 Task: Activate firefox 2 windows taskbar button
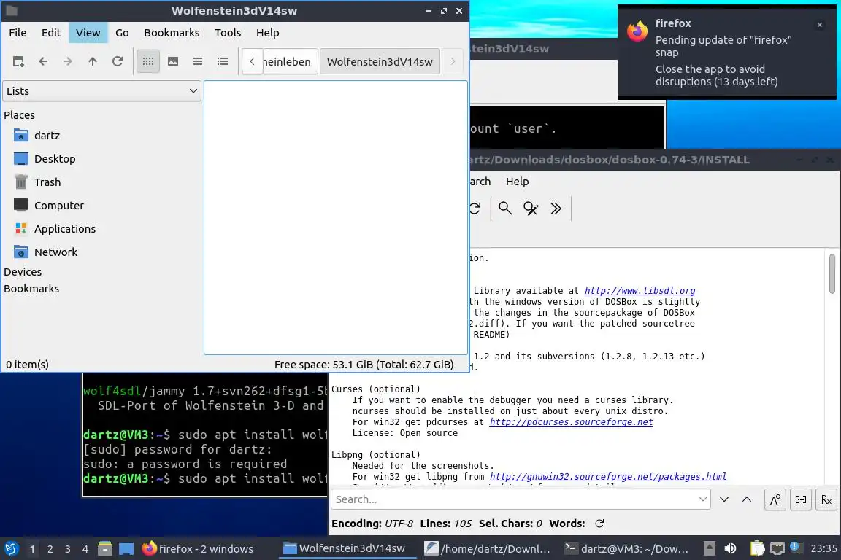tap(198, 549)
